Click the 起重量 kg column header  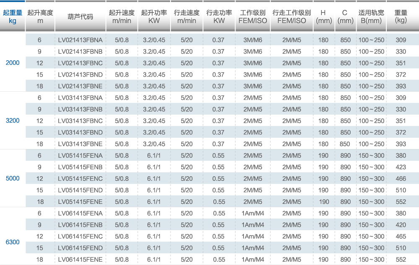(13, 17)
